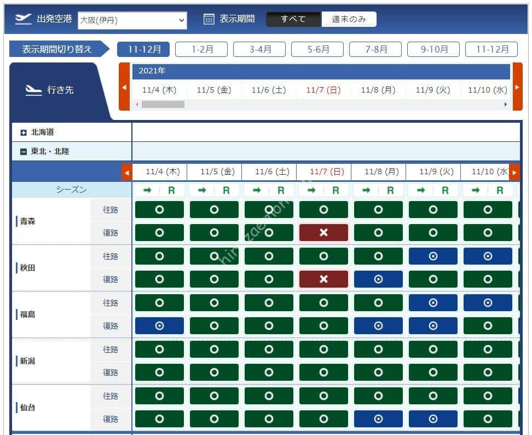Click the R season mark under 11/10
The height and width of the screenshot is (435, 532).
(x=500, y=191)
